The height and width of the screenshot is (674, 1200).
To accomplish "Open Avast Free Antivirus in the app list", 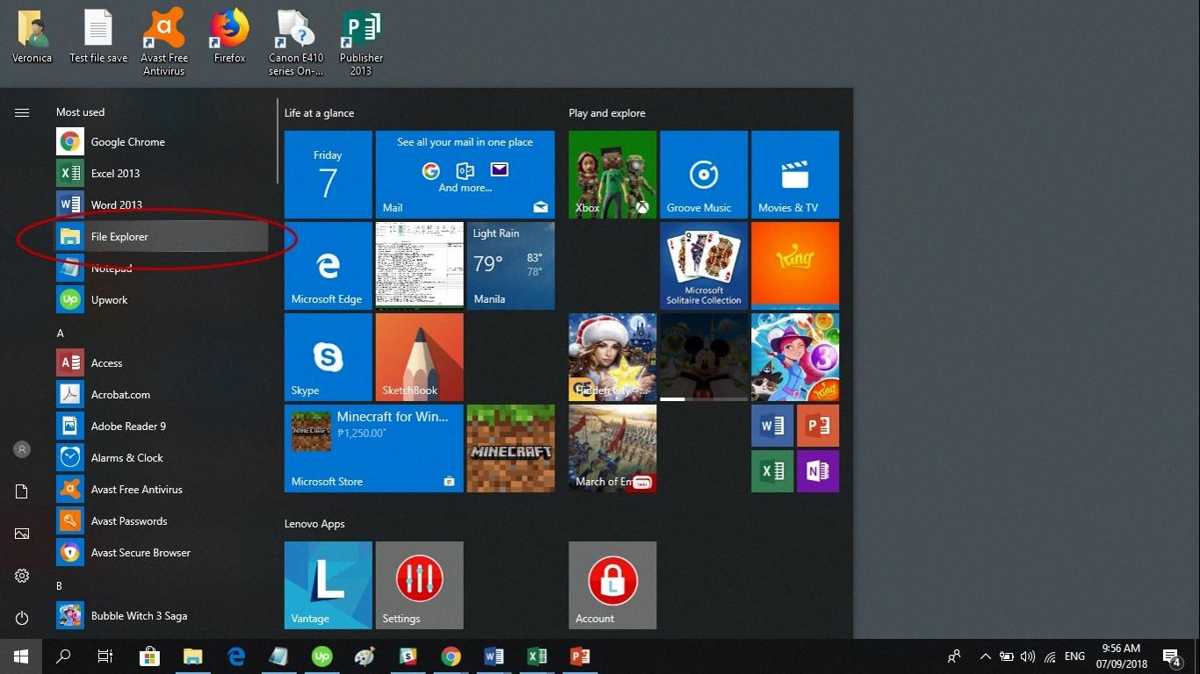I will tap(162, 489).
